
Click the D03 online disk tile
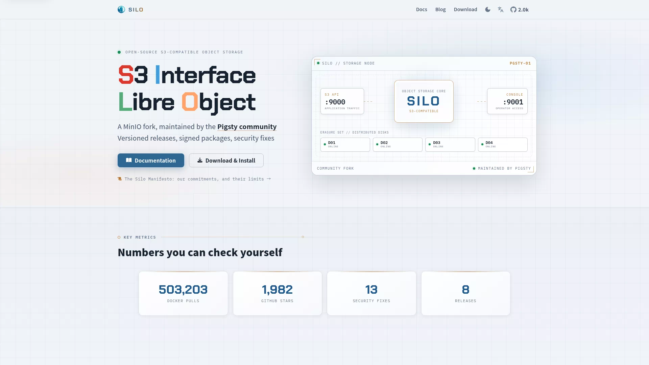pyautogui.click(x=450, y=145)
